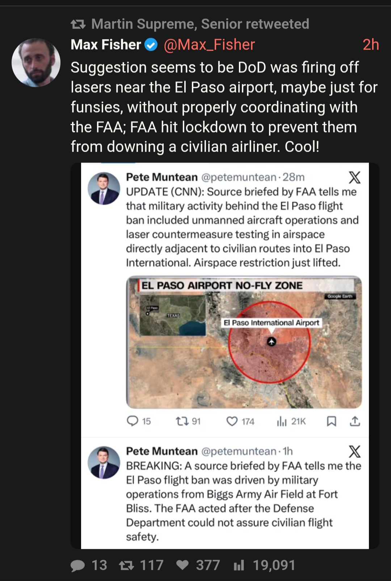Image resolution: width=391 pixels, height=581 pixels.
Task: Open Max Fisher's tweet text
Action: click(224, 107)
